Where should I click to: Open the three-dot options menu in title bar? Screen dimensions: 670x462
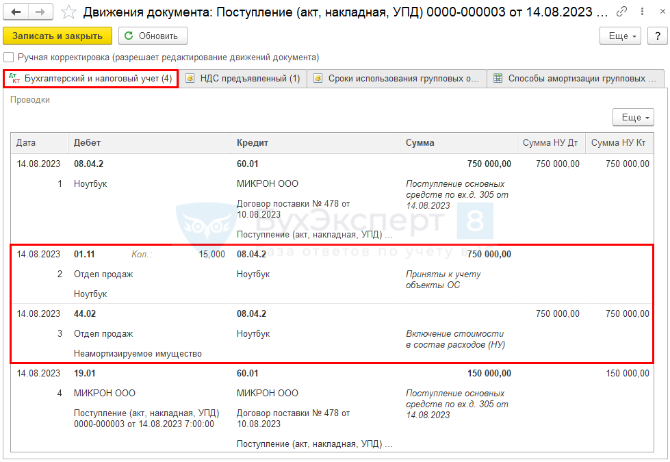coord(642,12)
